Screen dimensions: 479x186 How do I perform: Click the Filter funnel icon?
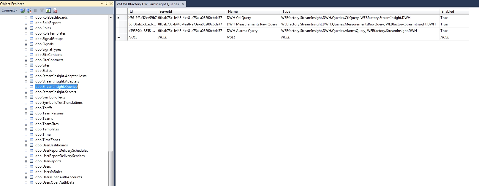(x=42, y=10)
